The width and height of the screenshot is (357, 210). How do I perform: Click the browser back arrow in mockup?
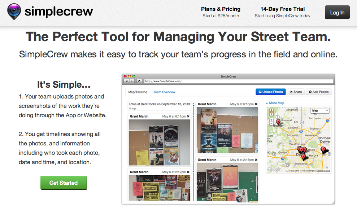click(127, 81)
